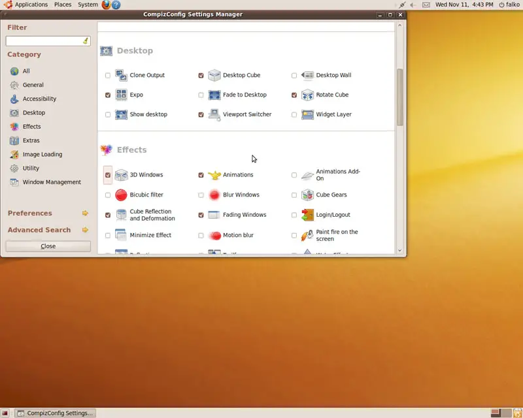Viewport: 523px width, 418px height.
Task: Disable the Rotate Cube checkbox
Action: 294,95
